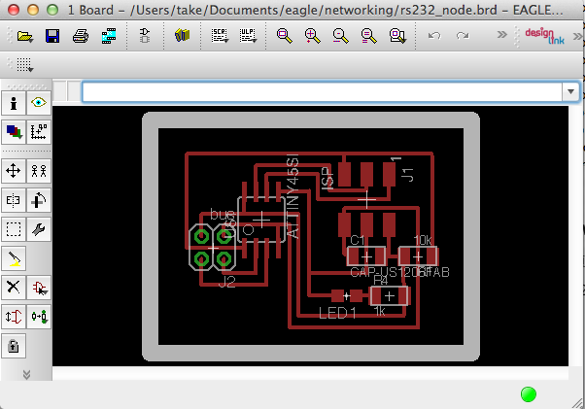Open the designlink search
585x409 pixels.
545,36
